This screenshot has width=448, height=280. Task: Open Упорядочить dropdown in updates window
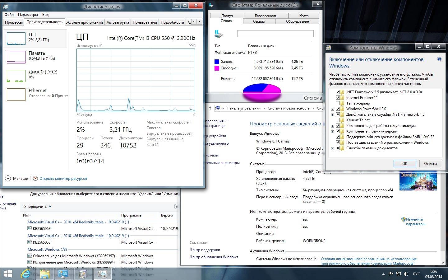tap(38, 207)
